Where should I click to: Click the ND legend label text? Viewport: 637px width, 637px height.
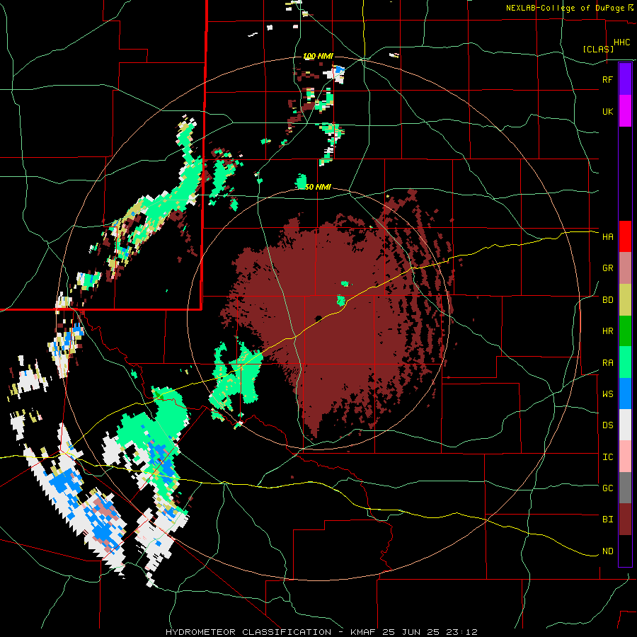pyautogui.click(x=608, y=551)
